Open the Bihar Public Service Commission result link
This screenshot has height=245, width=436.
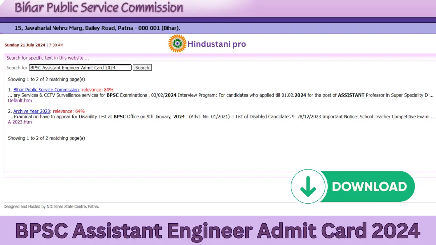46,90
